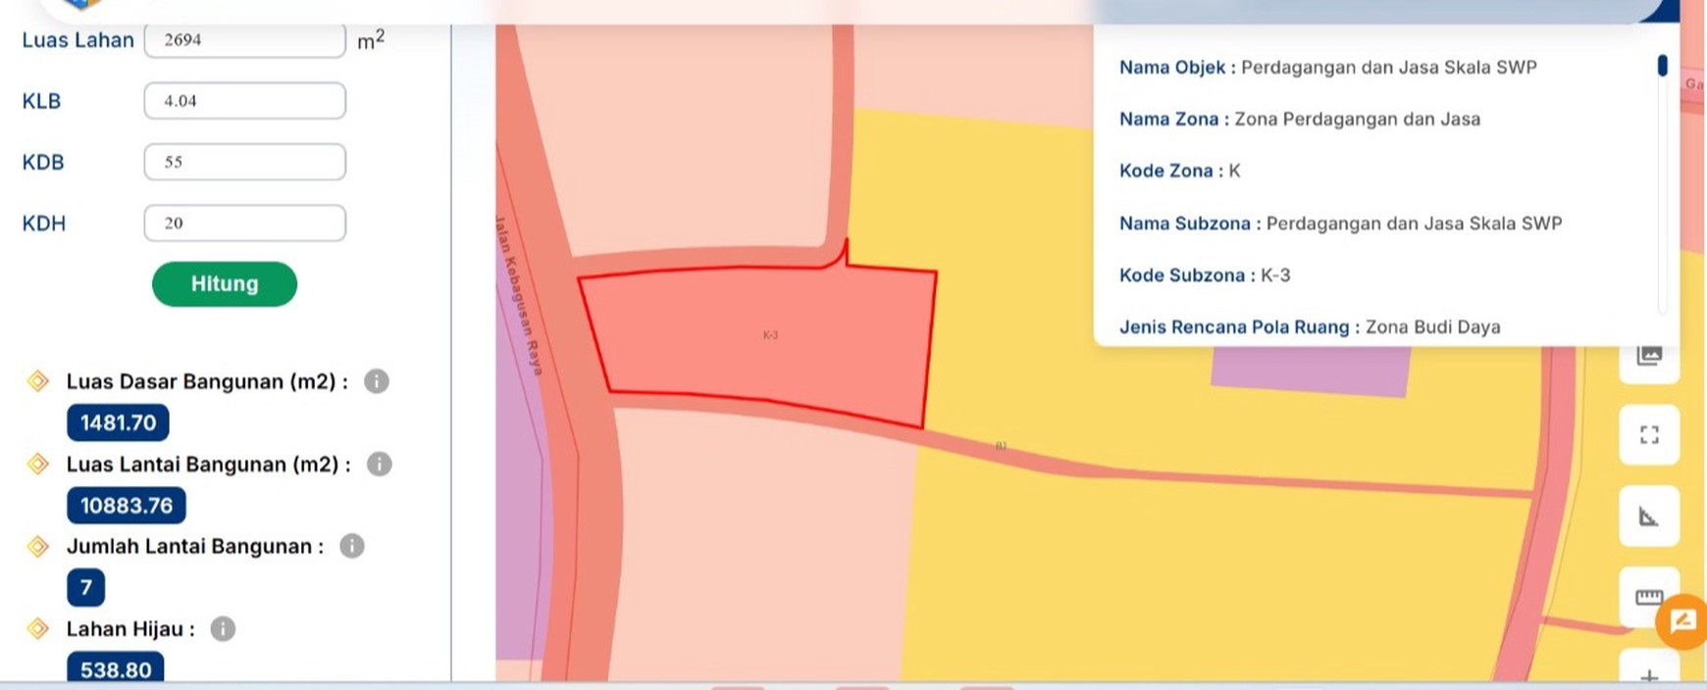Show info for Luas Lantai Bangunan
Image resolution: width=1707 pixels, height=690 pixels.
click(379, 464)
